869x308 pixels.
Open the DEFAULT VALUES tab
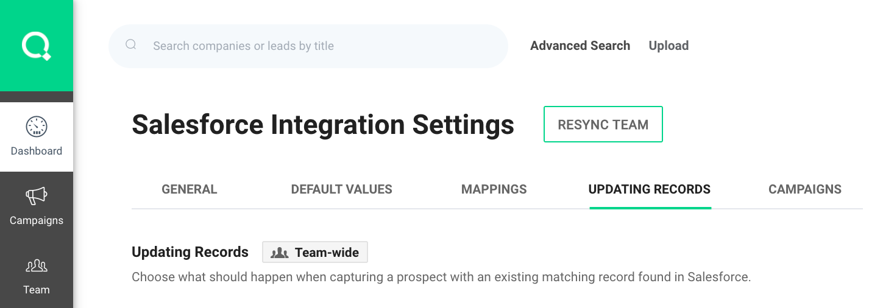pyautogui.click(x=341, y=189)
